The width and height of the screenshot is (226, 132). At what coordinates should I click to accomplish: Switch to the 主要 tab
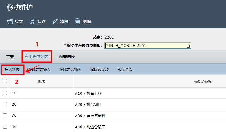[10, 57]
